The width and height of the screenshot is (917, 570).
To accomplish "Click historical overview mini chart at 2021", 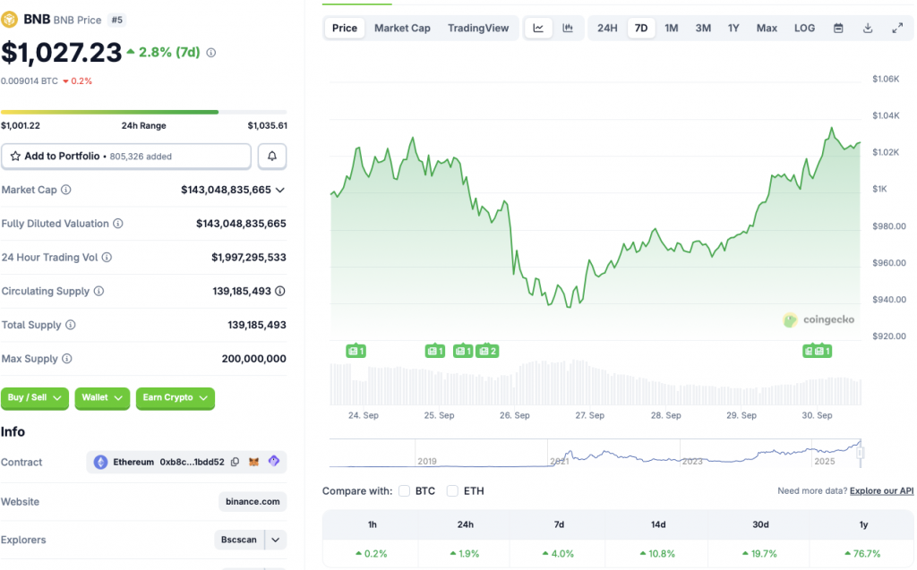I will coord(560,461).
